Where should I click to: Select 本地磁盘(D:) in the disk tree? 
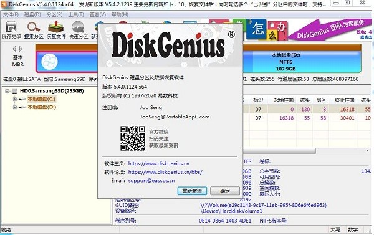tap(42, 107)
